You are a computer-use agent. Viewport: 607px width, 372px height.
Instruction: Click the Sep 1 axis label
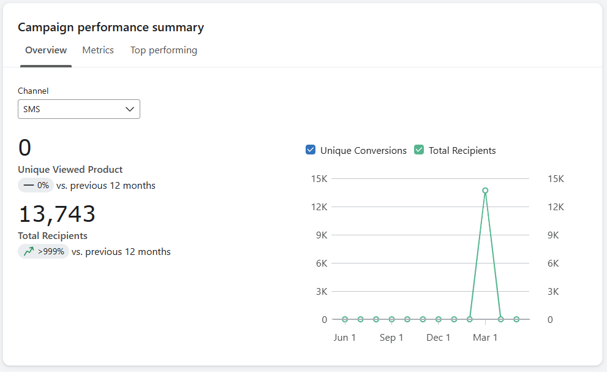[391, 338]
